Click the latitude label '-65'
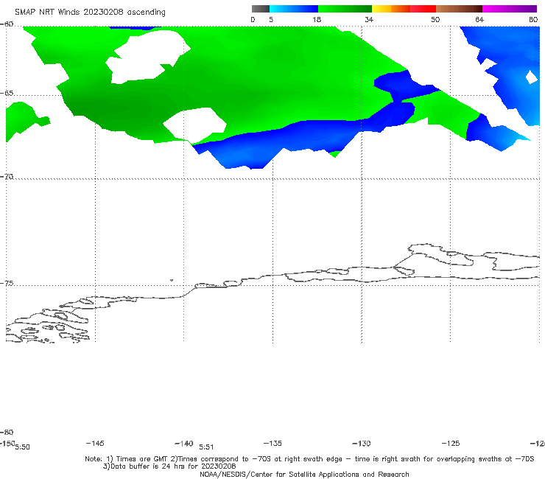 click(7, 94)
